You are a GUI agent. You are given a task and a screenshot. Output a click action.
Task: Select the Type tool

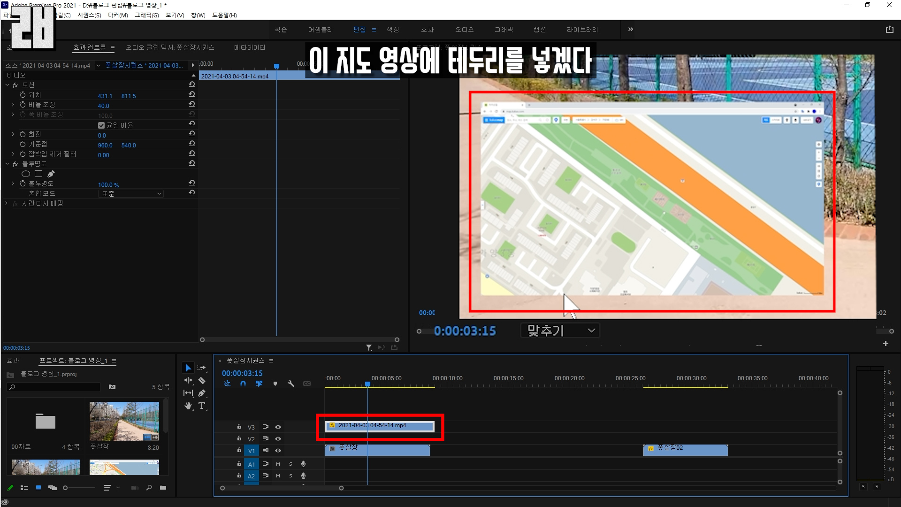[202, 406]
